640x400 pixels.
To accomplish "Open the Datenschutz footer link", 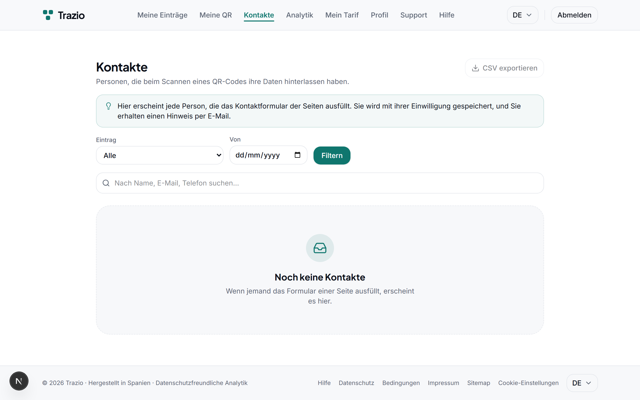I will (x=356, y=383).
